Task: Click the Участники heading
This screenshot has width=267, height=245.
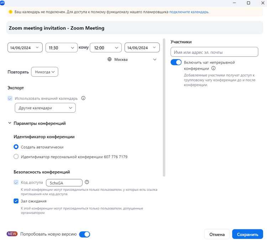Action: [x=181, y=42]
